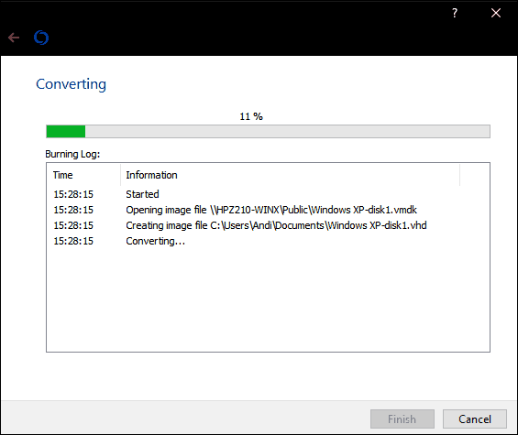
Task: Open help with the question mark icon
Action: coord(455,13)
